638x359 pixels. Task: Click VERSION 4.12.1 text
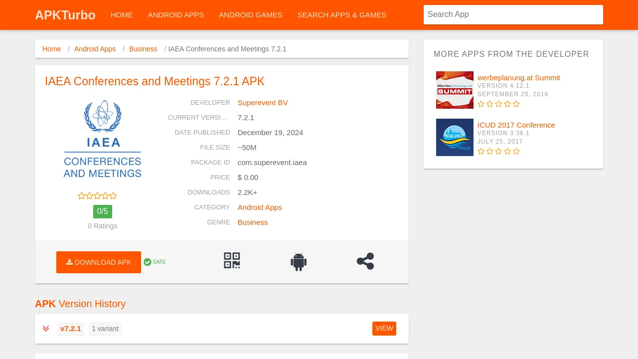tap(503, 86)
